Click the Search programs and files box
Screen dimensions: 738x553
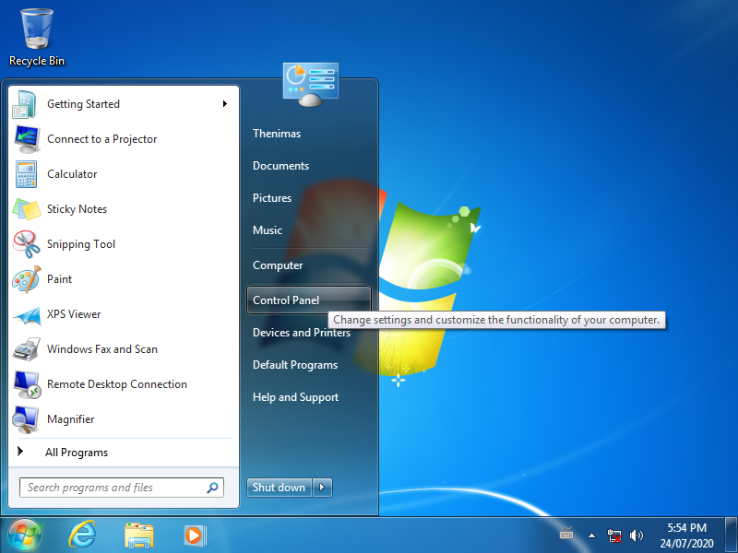(122, 488)
